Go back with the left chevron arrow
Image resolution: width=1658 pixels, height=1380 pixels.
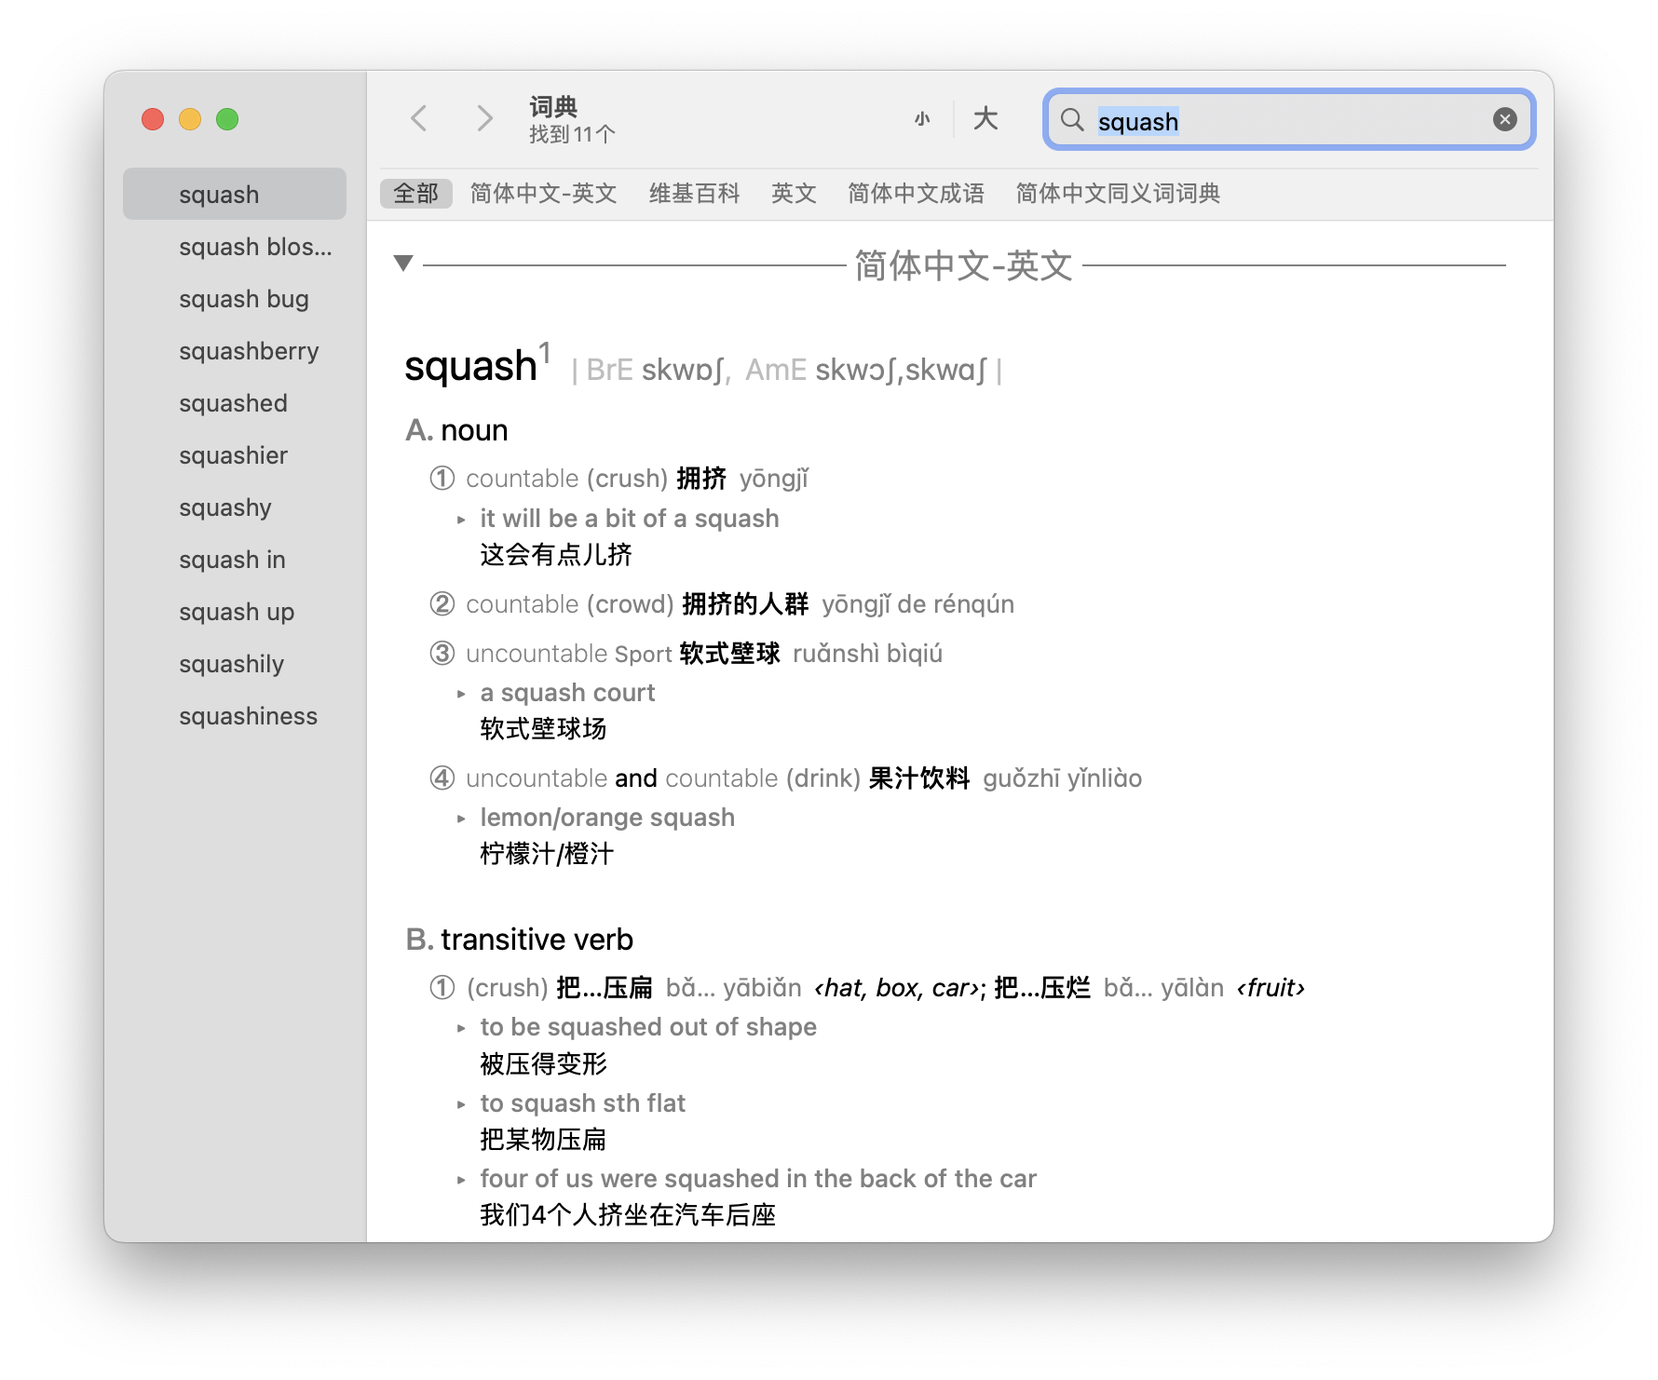tap(419, 118)
